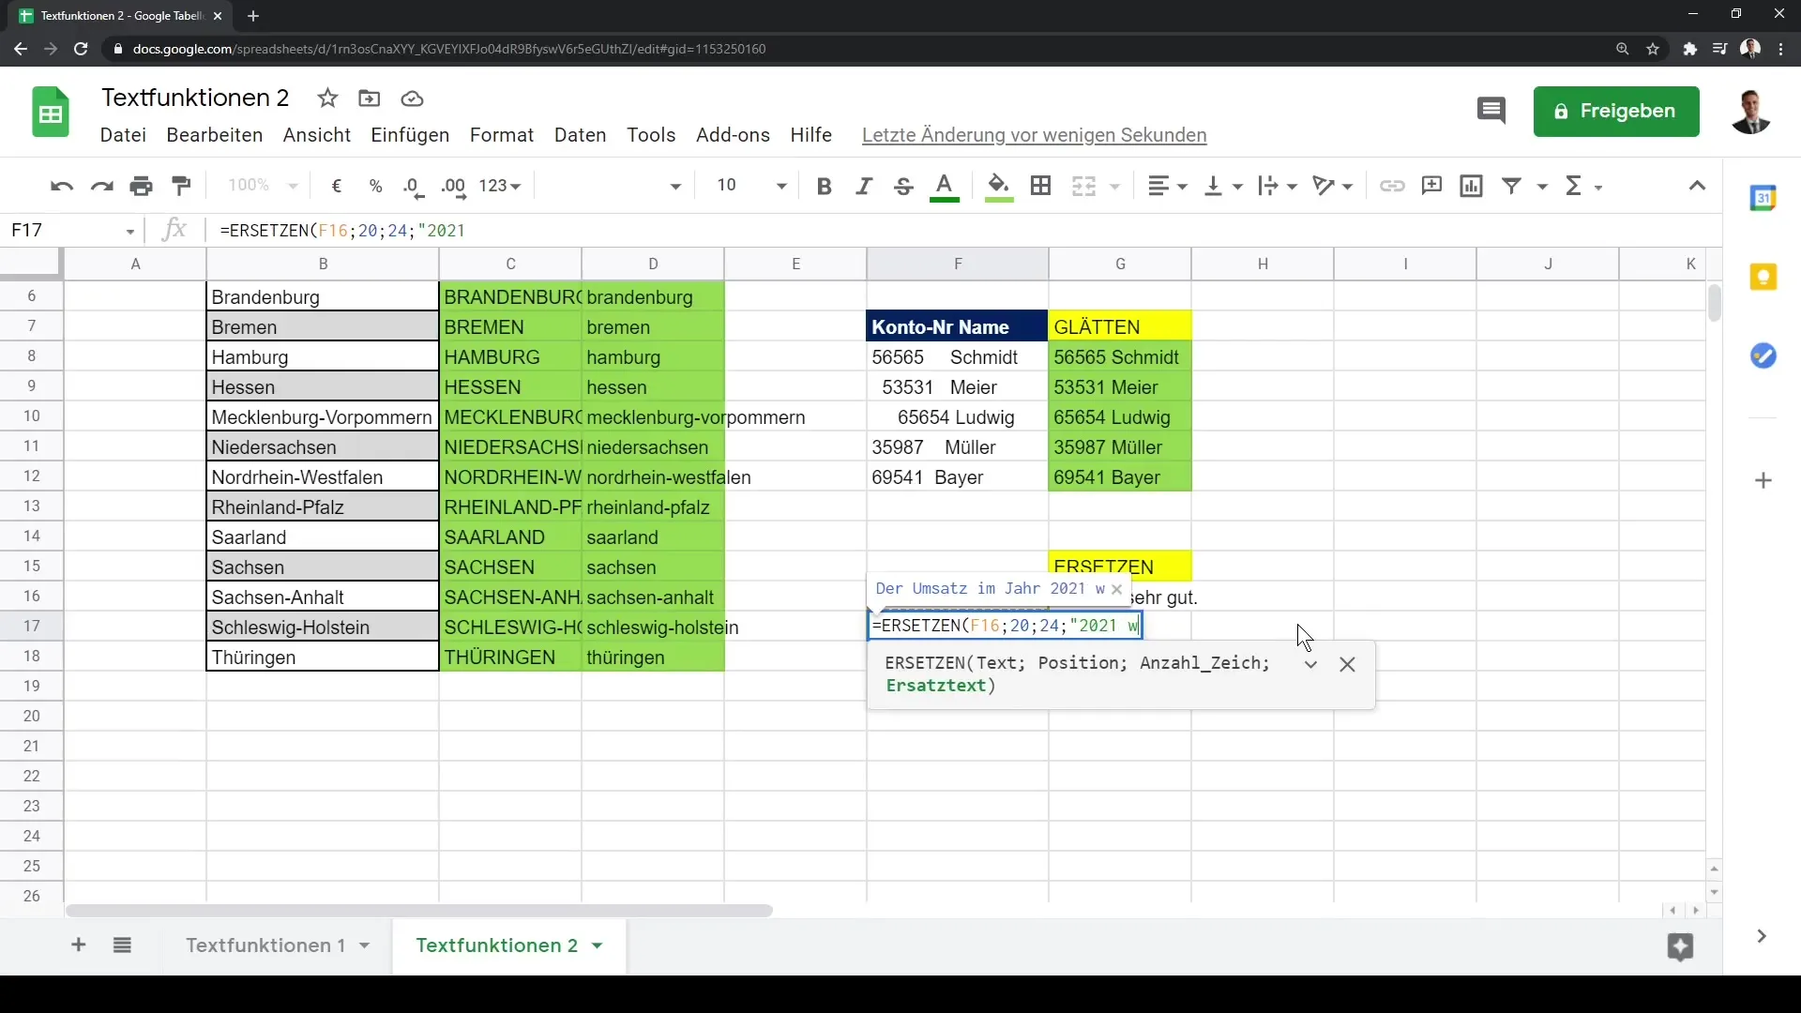Open the Daten menu

pos(581,135)
